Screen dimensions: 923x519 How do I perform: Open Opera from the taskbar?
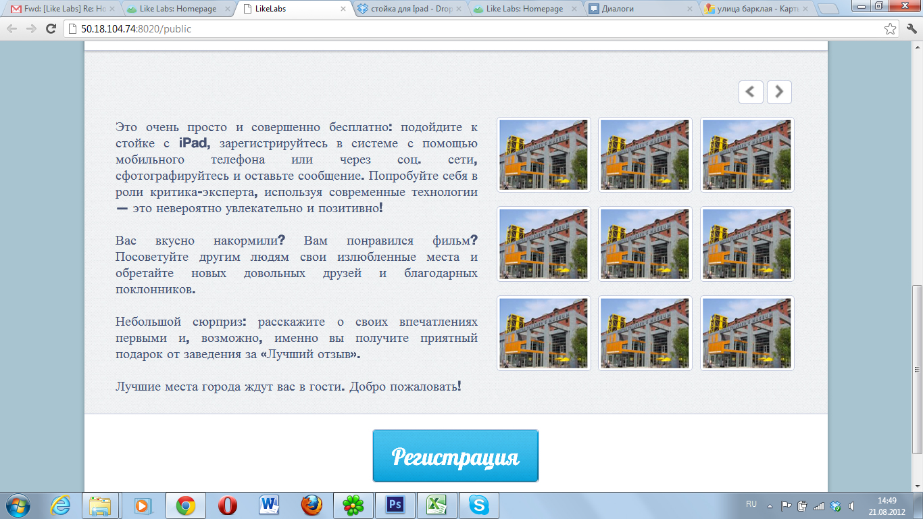[x=228, y=505]
